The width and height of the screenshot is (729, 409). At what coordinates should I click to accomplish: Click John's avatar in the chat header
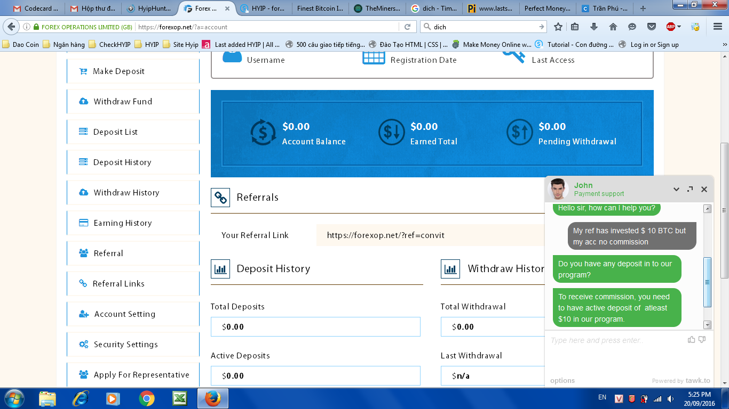[558, 189]
